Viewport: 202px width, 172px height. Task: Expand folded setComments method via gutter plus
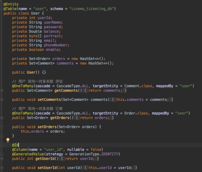point(2,100)
